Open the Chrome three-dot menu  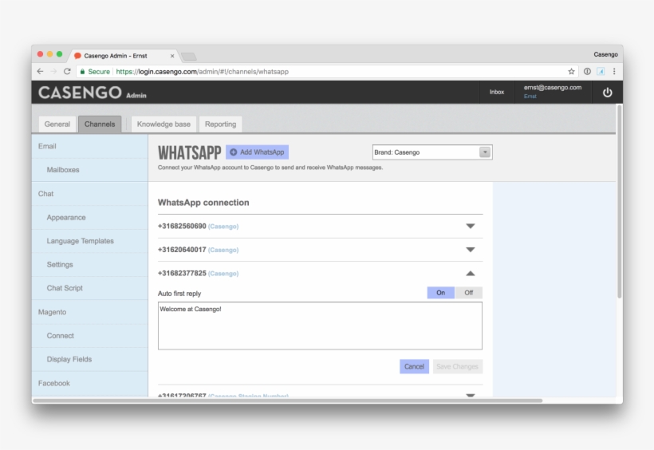pos(614,71)
